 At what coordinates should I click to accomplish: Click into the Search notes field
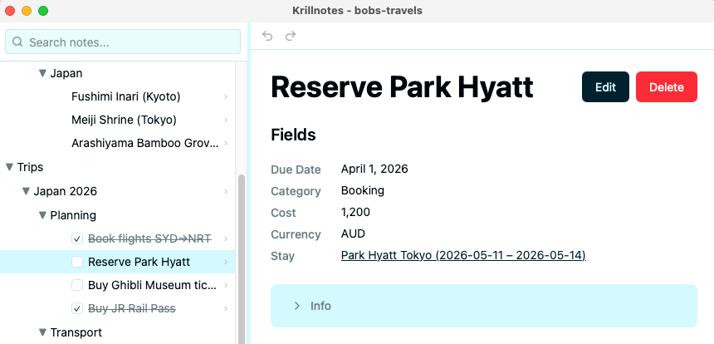click(123, 42)
